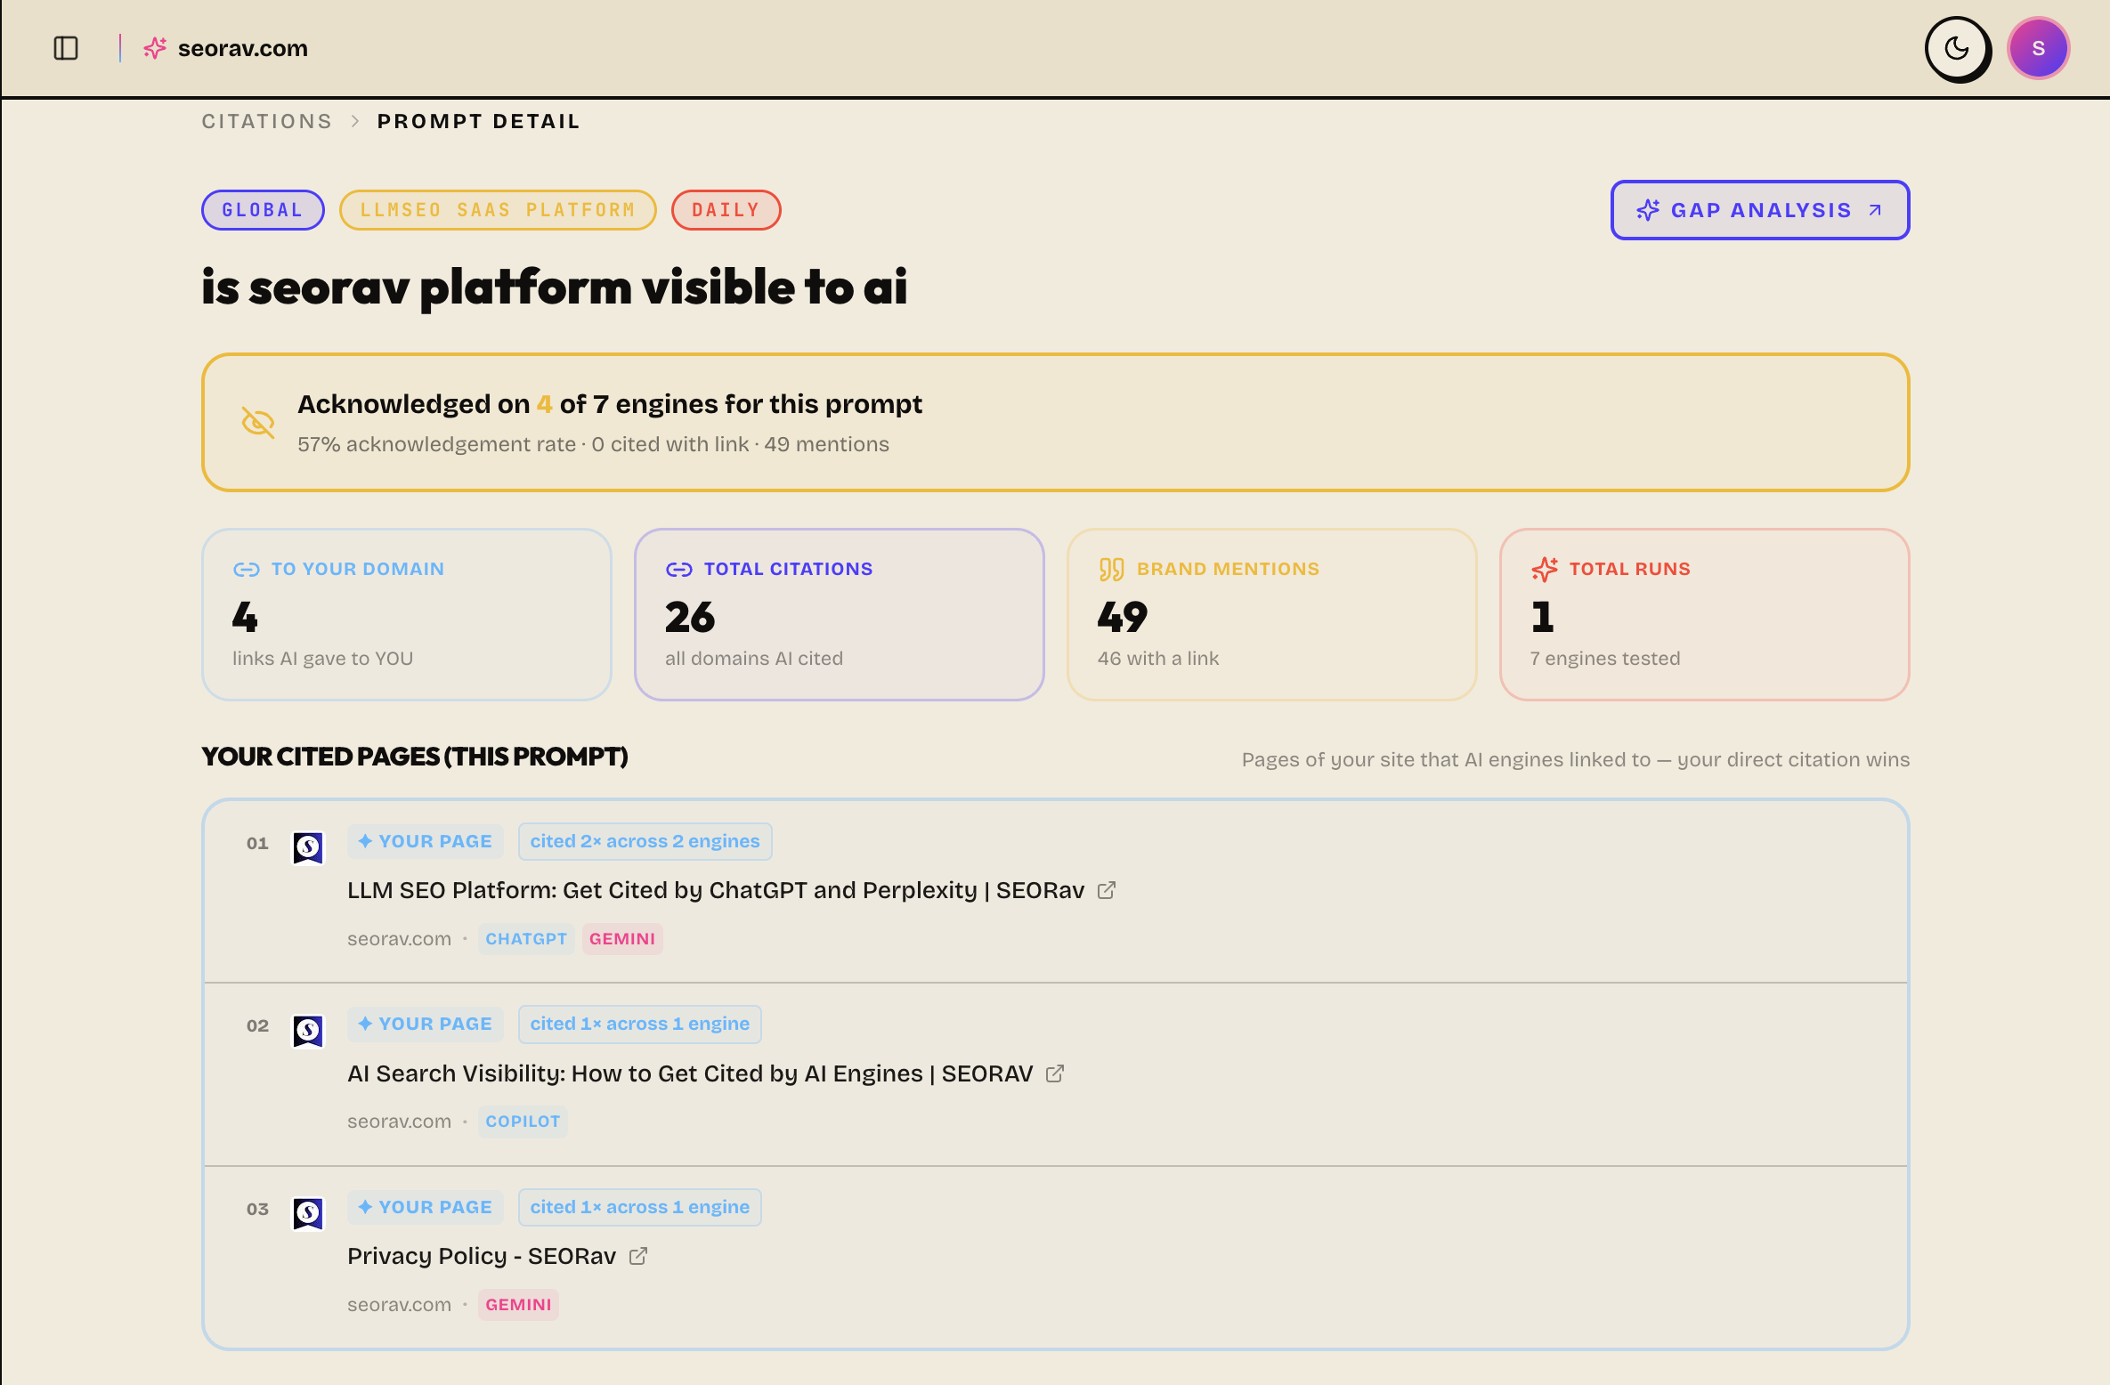
Task: Click the link icon on Total Citations
Action: pos(678,569)
